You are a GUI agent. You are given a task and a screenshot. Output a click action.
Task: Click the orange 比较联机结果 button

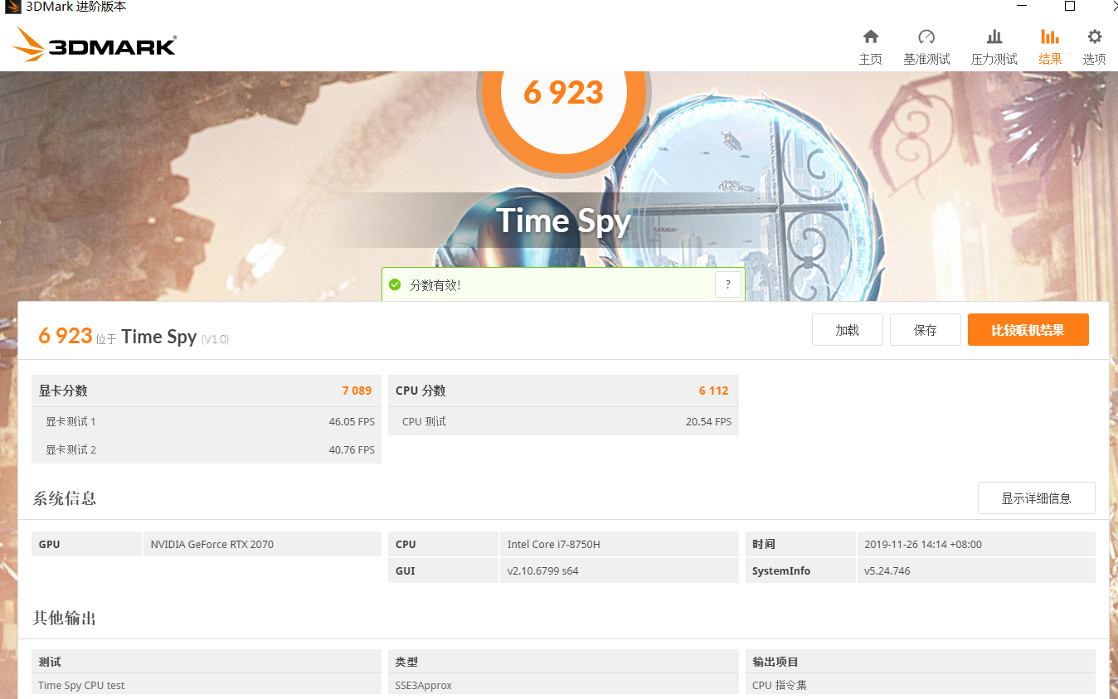pyautogui.click(x=1028, y=330)
